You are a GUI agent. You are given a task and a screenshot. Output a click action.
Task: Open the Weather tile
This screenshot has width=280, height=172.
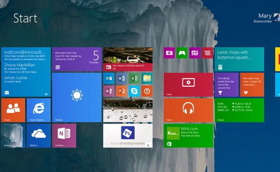pyautogui.click(x=77, y=98)
